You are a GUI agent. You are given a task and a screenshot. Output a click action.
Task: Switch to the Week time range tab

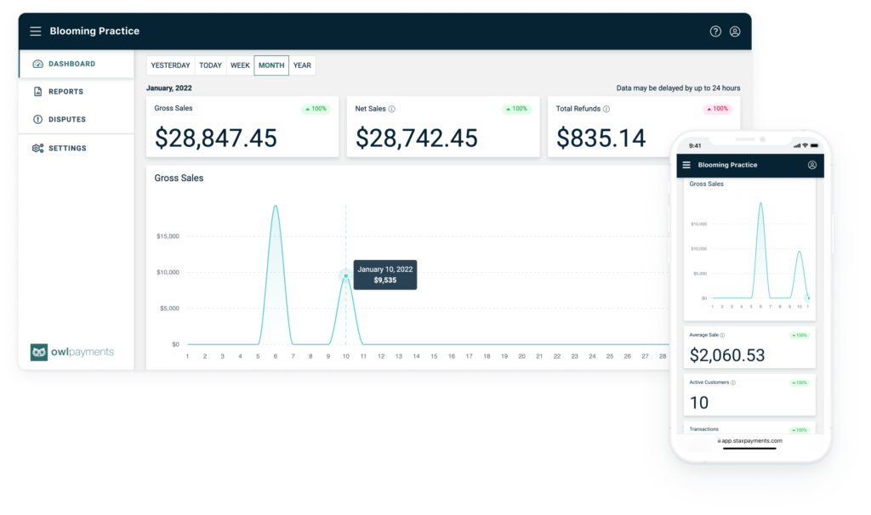tap(240, 65)
